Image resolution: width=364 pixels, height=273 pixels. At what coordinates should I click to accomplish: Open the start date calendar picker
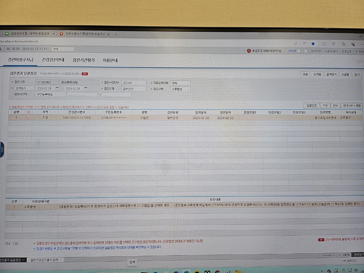(x=57, y=88)
